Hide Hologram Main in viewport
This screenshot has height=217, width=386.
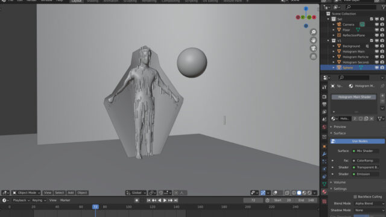(377, 51)
